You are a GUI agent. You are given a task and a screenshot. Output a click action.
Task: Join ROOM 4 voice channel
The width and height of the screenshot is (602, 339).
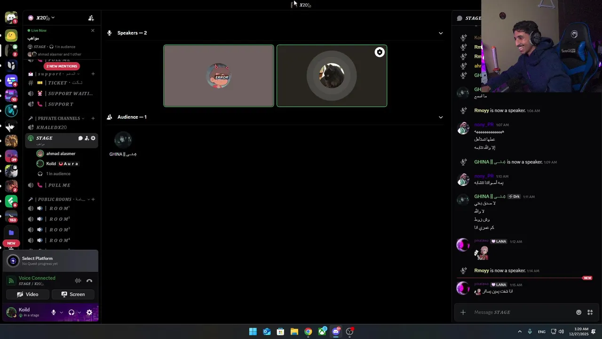61,240
